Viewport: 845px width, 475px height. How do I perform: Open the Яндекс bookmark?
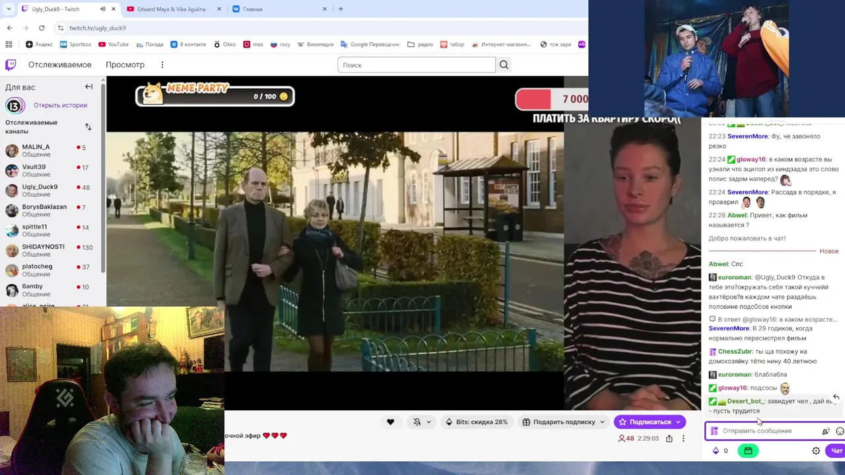pyautogui.click(x=39, y=44)
